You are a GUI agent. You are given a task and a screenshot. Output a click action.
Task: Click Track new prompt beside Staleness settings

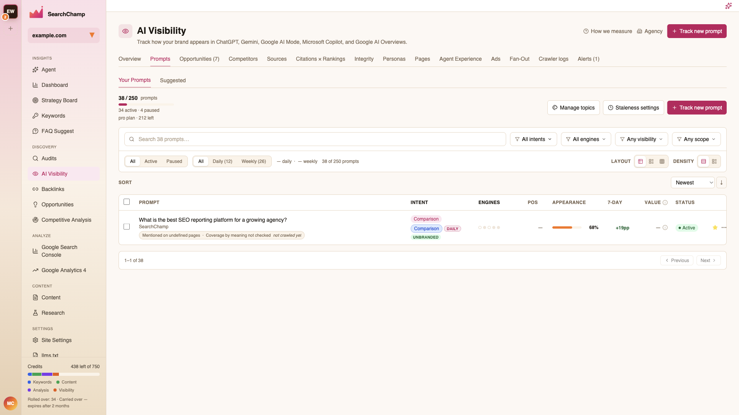(697, 108)
